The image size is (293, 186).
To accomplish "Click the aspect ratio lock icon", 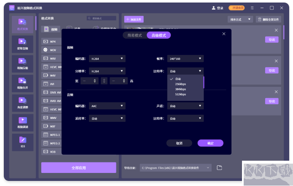I will click(x=104, y=81).
